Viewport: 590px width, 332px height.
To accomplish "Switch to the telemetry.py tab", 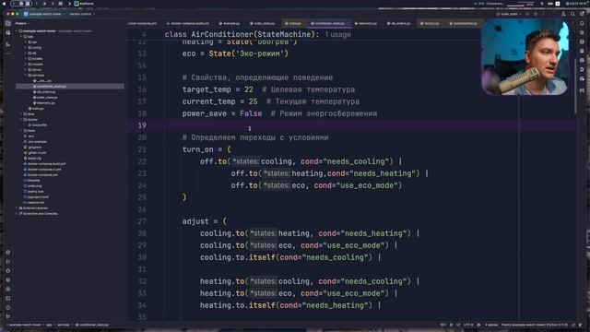I will click(365, 23).
